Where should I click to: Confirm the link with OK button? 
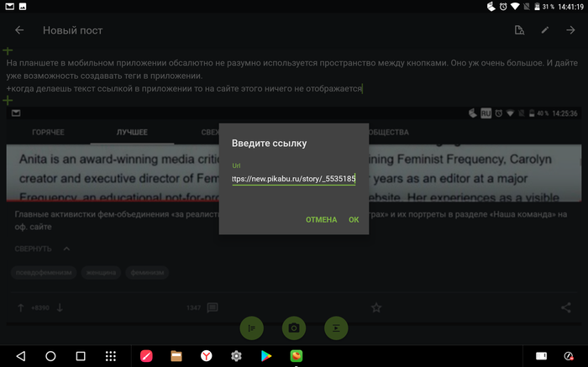pyautogui.click(x=354, y=220)
